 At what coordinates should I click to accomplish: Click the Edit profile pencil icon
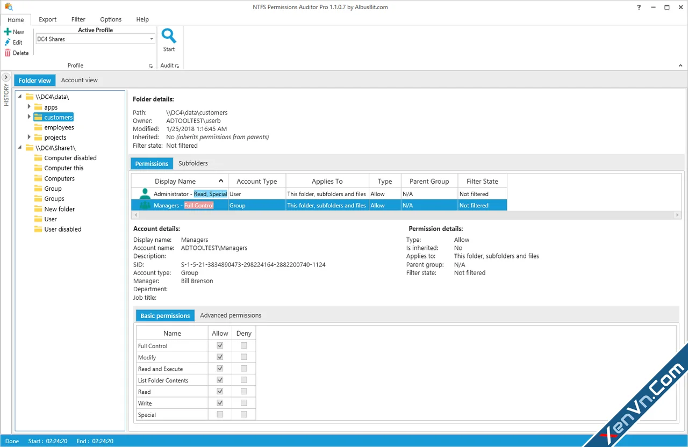click(x=8, y=42)
